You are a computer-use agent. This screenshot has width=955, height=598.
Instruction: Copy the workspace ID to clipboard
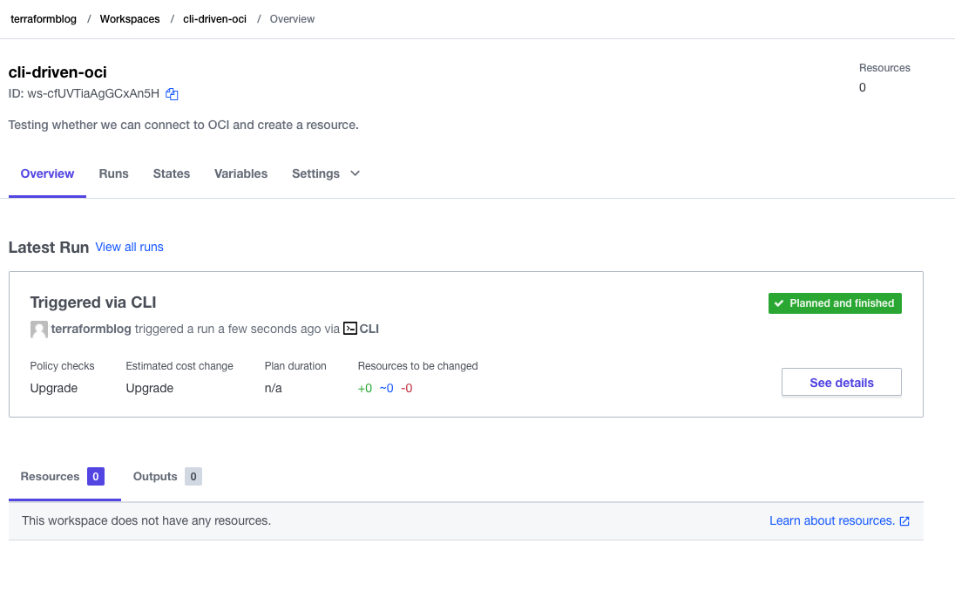pos(171,93)
